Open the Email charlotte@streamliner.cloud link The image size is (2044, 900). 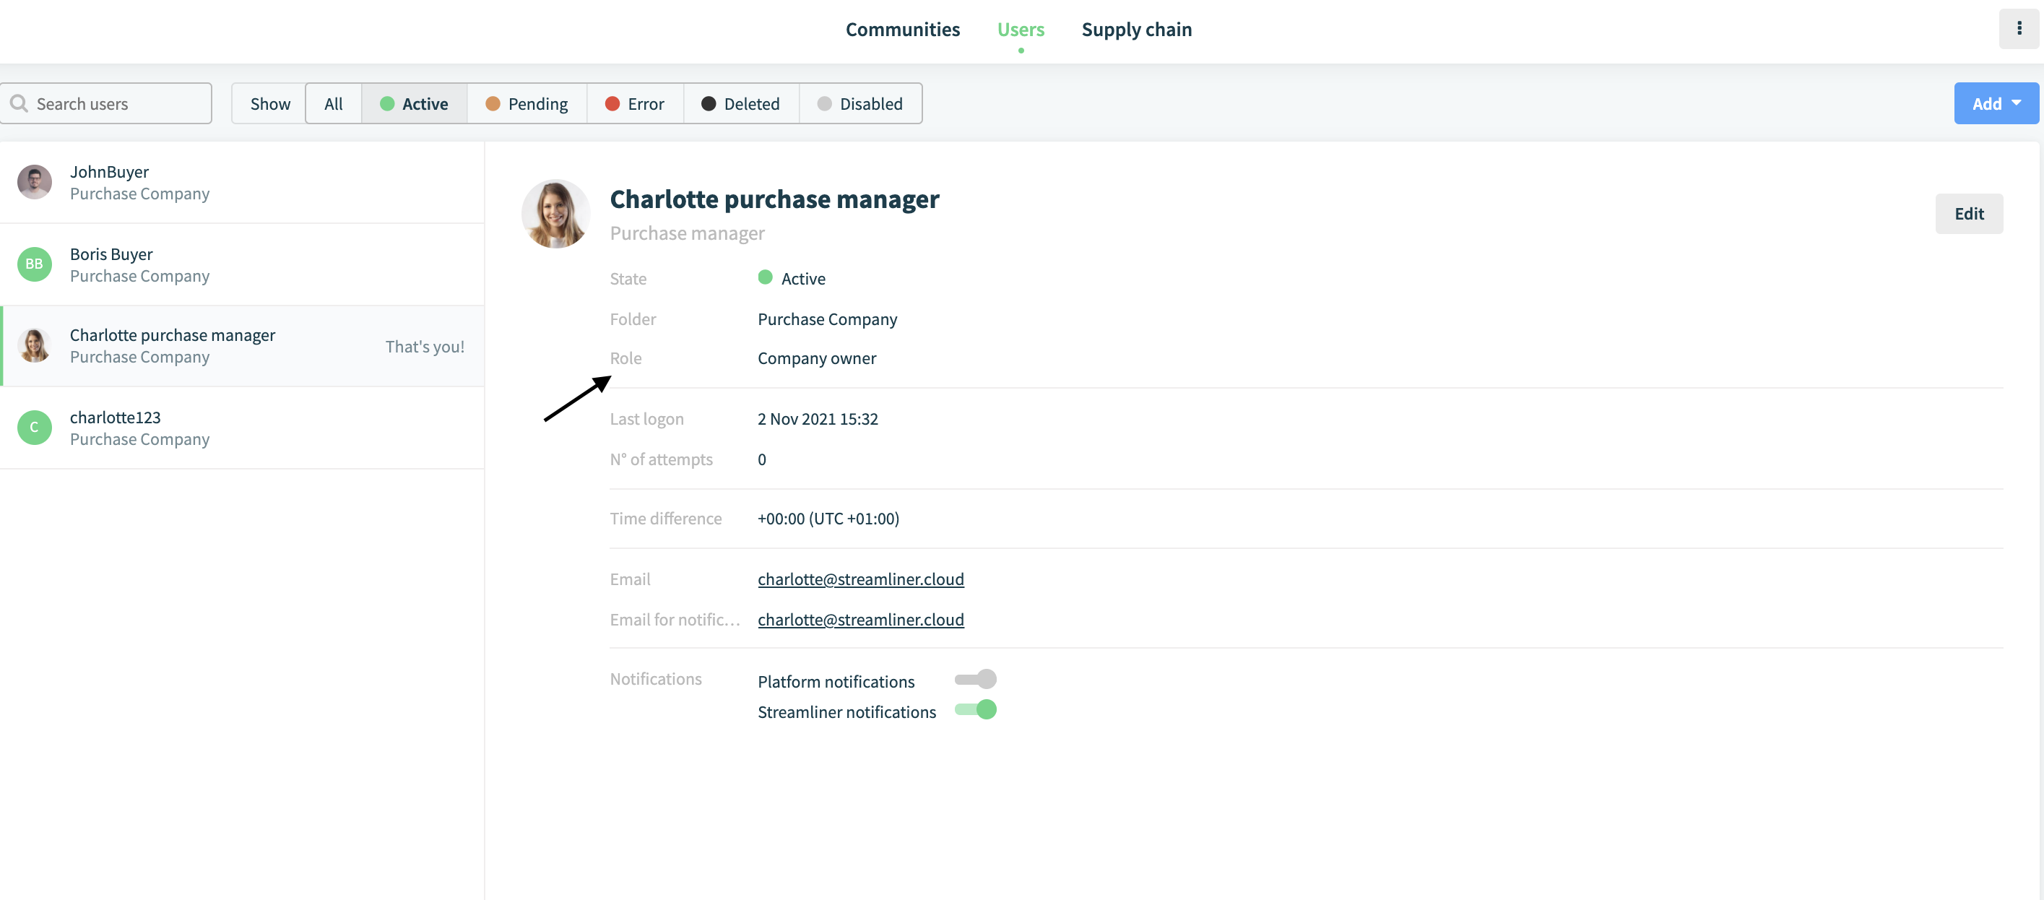point(860,579)
